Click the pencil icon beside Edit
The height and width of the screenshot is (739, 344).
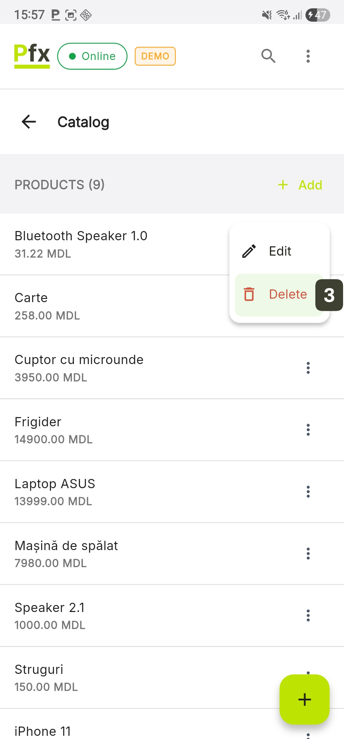pyautogui.click(x=249, y=251)
